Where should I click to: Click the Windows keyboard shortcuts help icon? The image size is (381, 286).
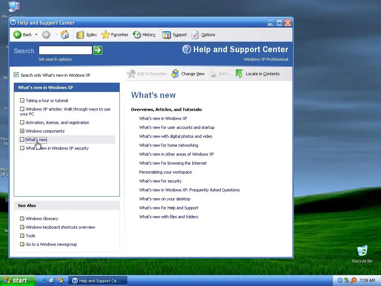click(22, 227)
